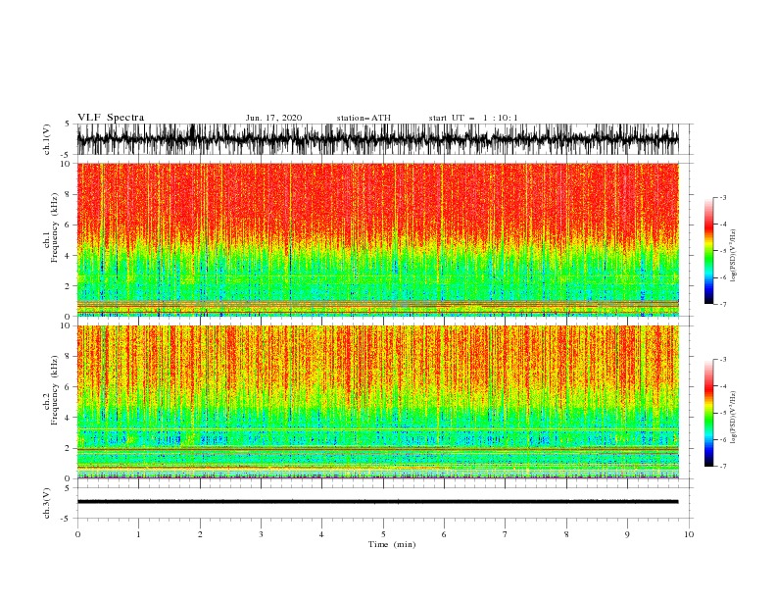Click the "ch.1(V)" waveform axis label
This screenshot has width=776, height=600.
pyautogui.click(x=47, y=139)
